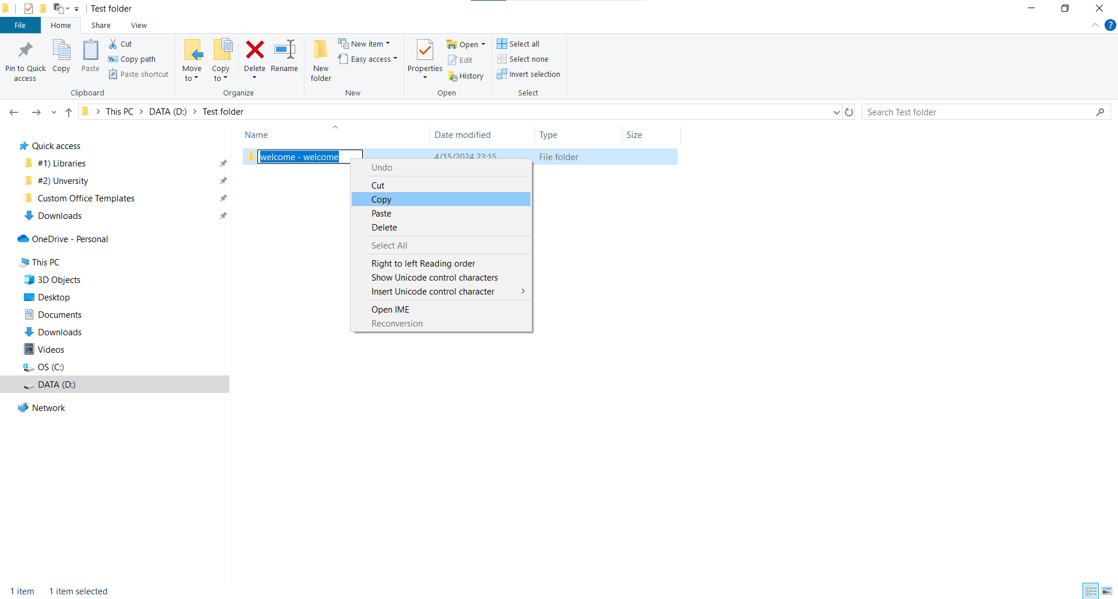1118x599 pixels.
Task: Click the Pin to Quick access icon
Action: [x=25, y=50]
